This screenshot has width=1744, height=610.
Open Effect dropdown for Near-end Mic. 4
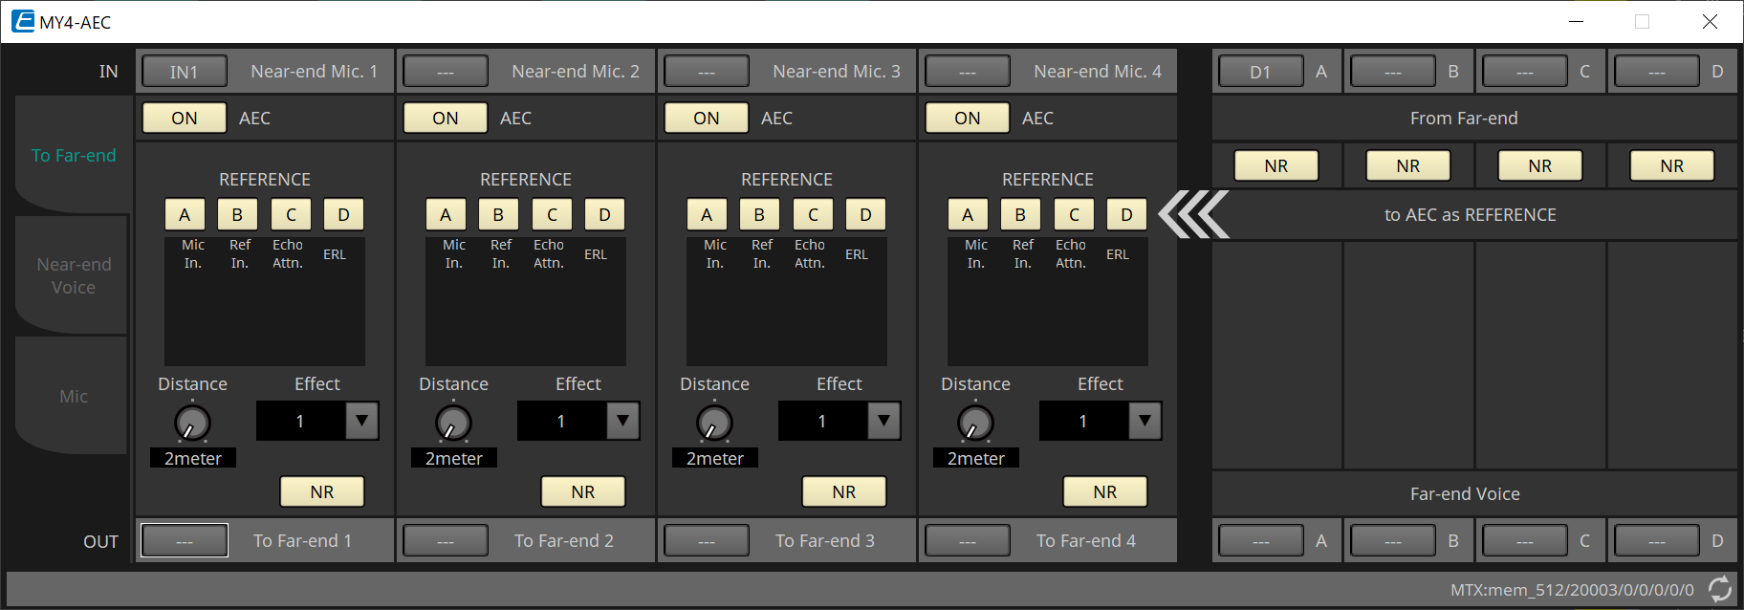1144,421
